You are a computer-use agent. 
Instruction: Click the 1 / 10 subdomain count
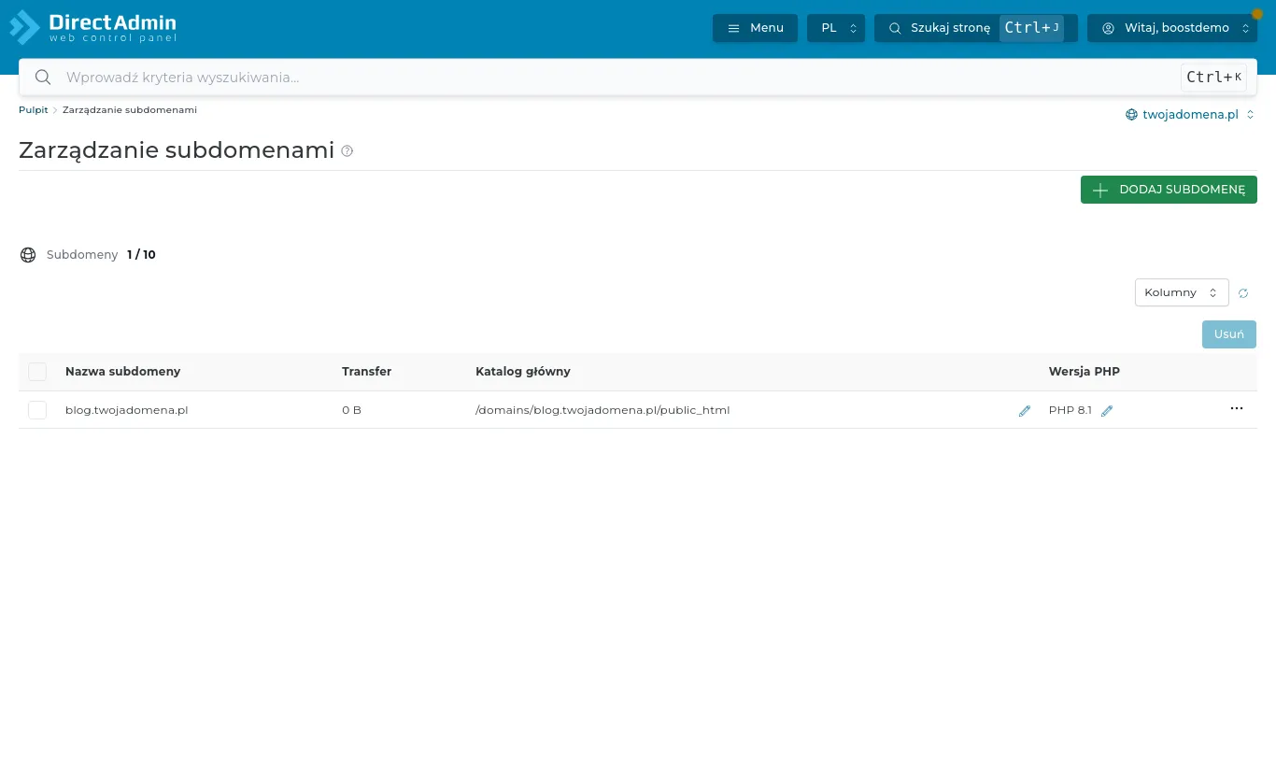[x=141, y=255]
